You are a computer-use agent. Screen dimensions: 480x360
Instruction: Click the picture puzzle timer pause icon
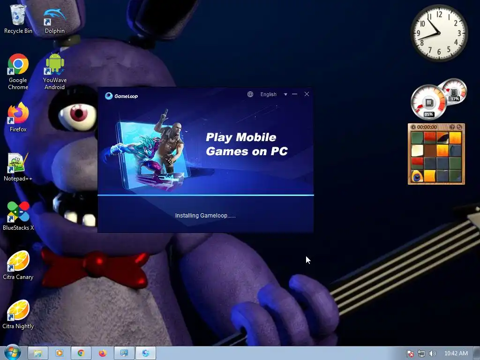[413, 127]
